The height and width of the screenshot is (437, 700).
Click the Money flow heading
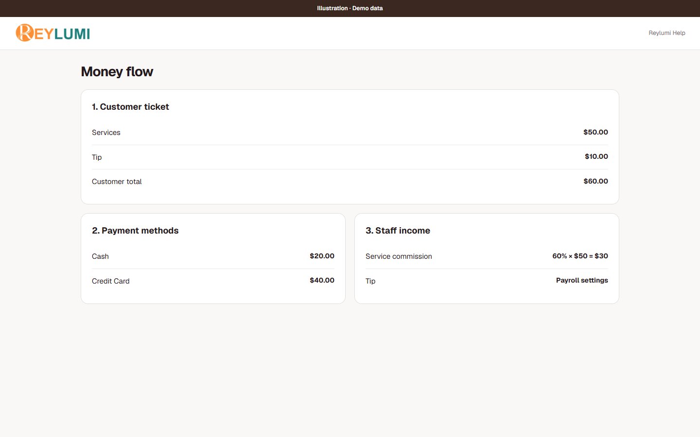[117, 72]
